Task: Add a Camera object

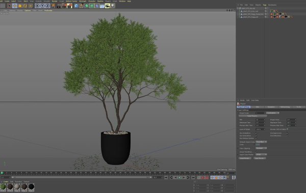Action: (x=107, y=6)
